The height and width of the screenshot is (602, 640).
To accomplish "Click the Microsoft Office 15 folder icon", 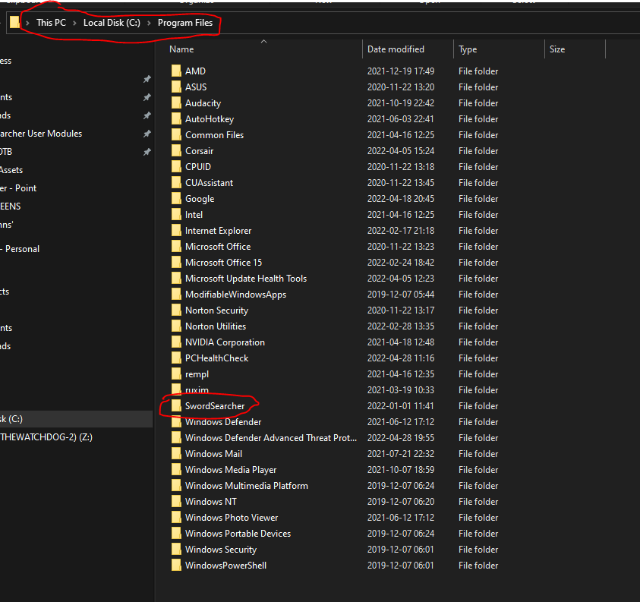I will [x=176, y=262].
